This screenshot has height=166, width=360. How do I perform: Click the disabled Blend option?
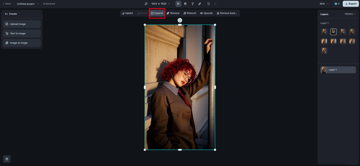coord(142,13)
